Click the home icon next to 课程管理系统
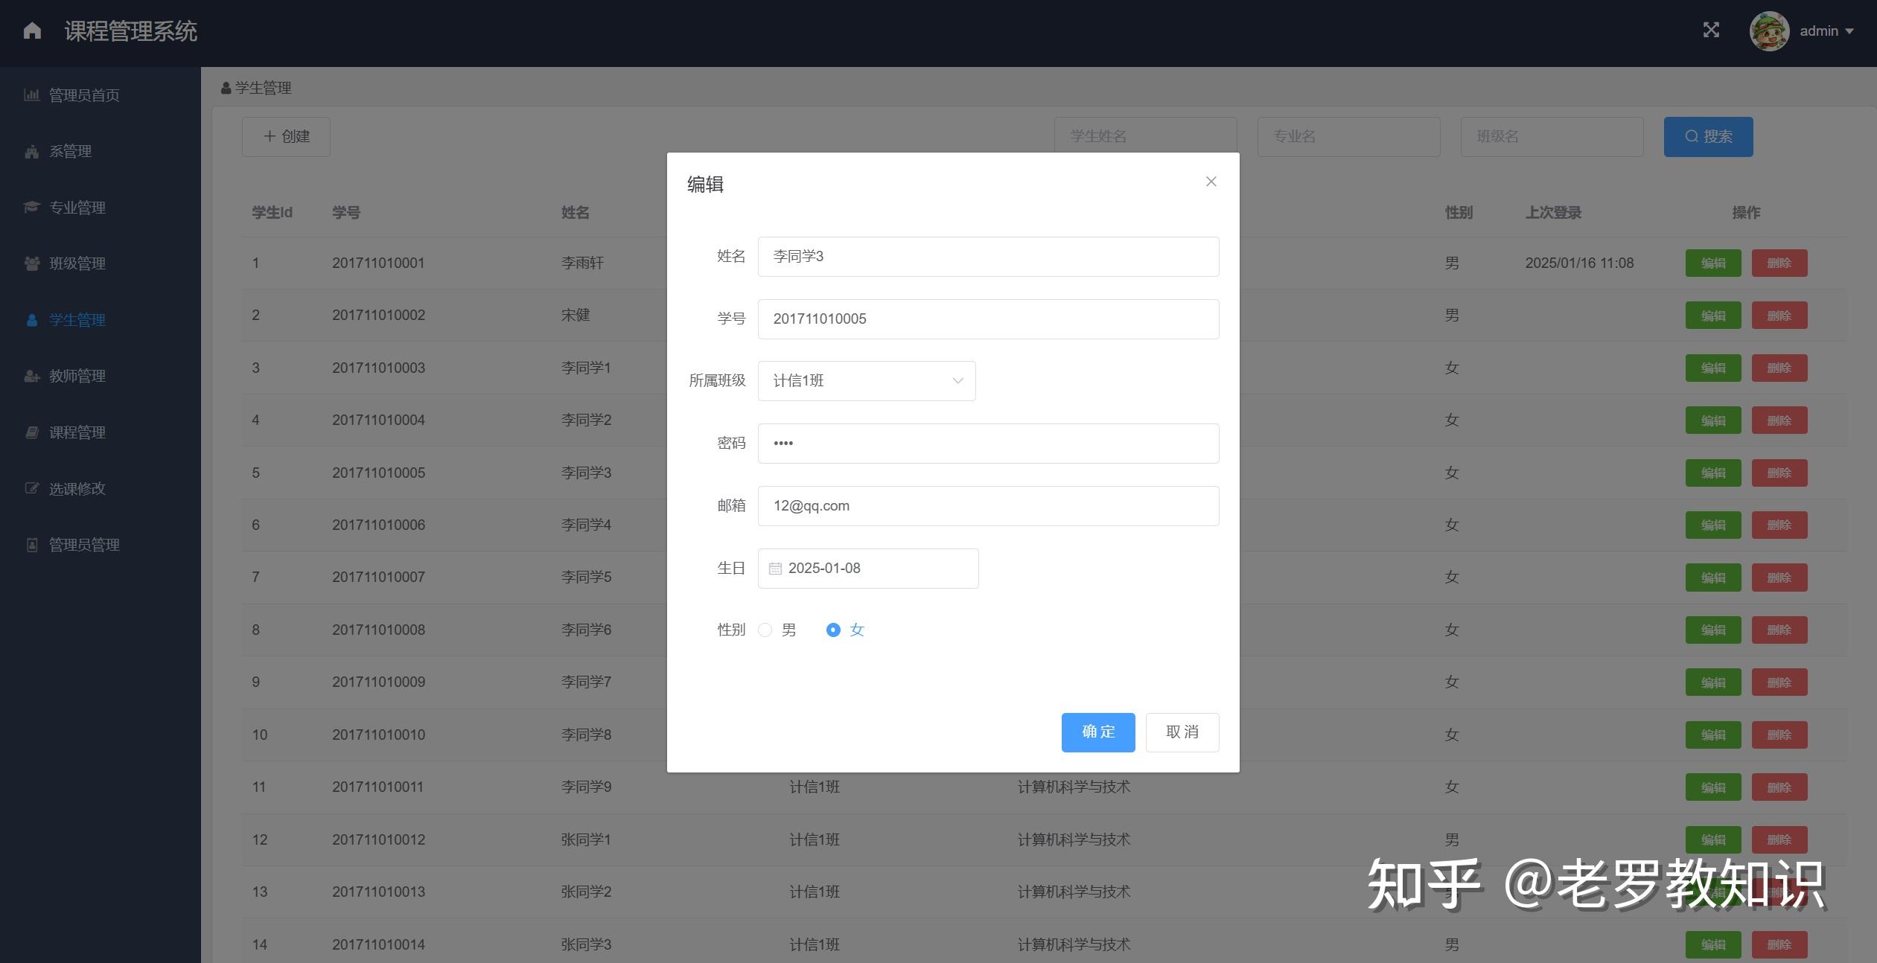This screenshot has height=963, width=1877. 31,30
